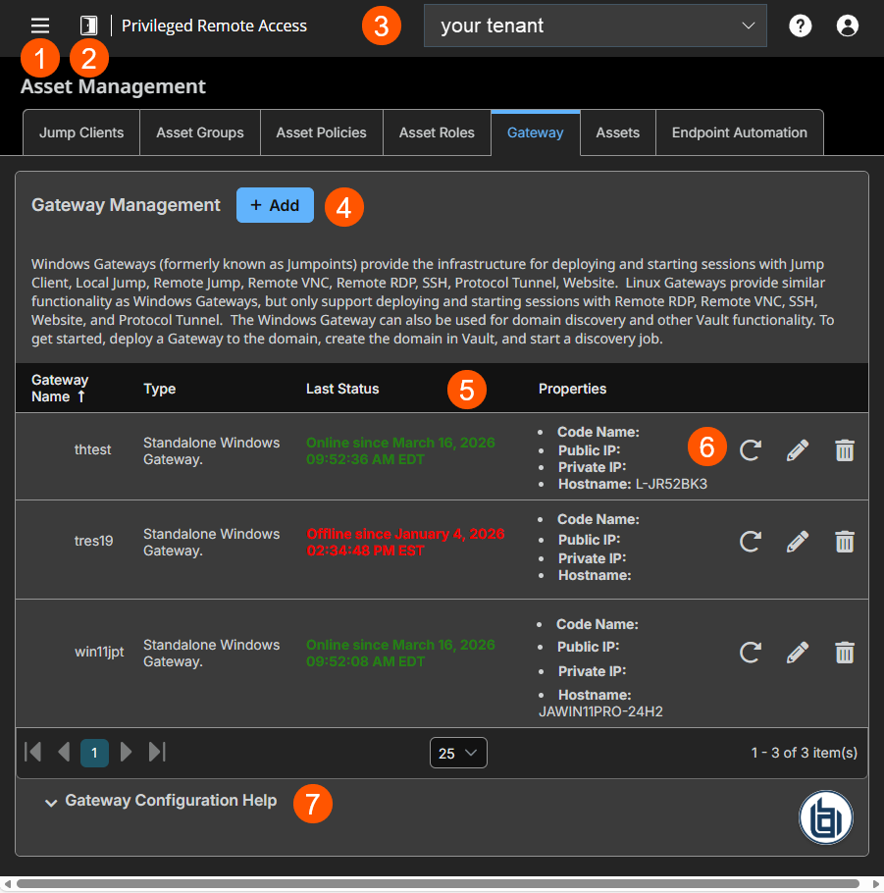Switch to the Asset Groups tab

tap(200, 132)
